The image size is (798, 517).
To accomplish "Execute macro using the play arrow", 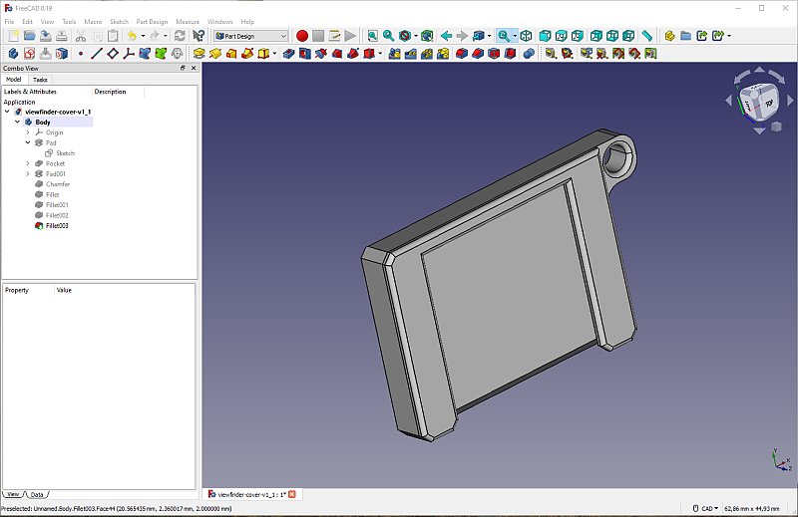I will pos(350,36).
